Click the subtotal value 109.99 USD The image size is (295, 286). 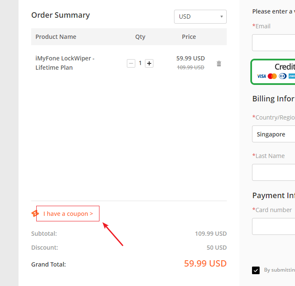point(211,234)
